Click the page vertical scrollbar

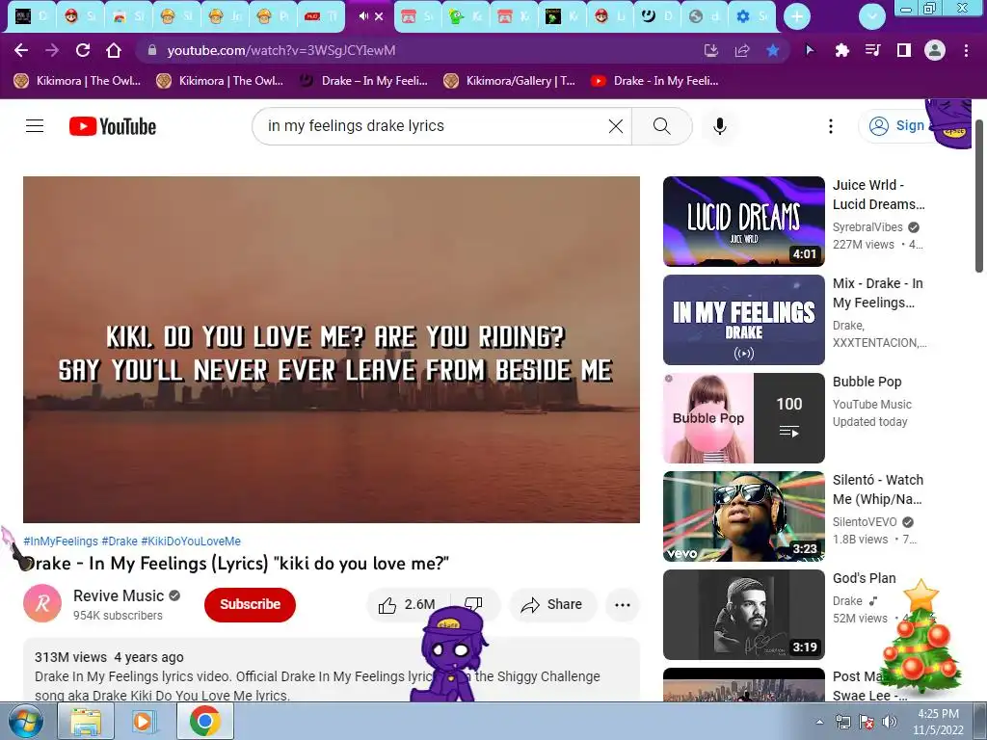979,195
